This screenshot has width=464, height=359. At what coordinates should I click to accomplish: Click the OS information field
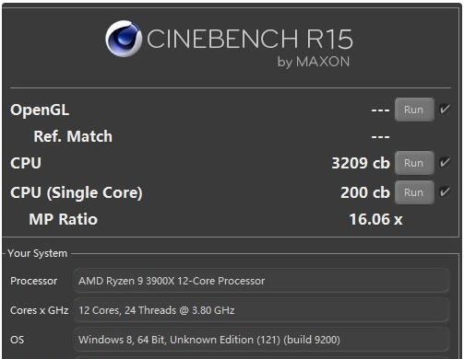click(x=262, y=340)
